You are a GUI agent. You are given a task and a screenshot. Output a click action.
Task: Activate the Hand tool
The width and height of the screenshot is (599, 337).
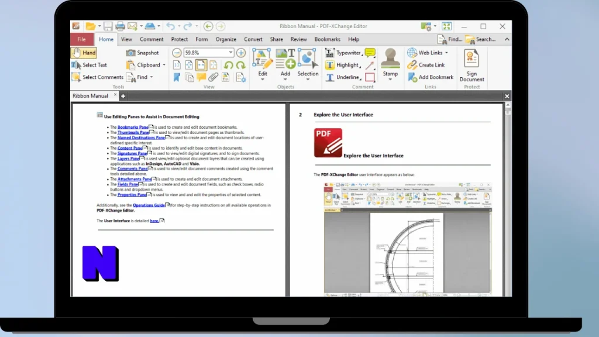pyautogui.click(x=84, y=53)
